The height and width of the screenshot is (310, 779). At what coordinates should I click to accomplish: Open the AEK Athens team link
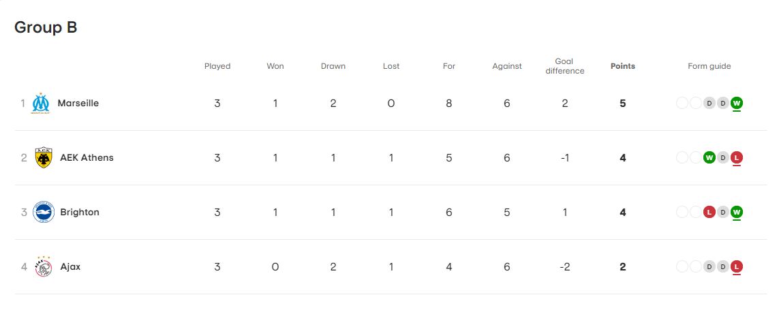click(87, 158)
